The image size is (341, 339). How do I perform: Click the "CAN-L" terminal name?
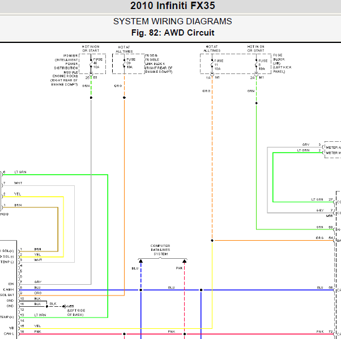pos(9,334)
